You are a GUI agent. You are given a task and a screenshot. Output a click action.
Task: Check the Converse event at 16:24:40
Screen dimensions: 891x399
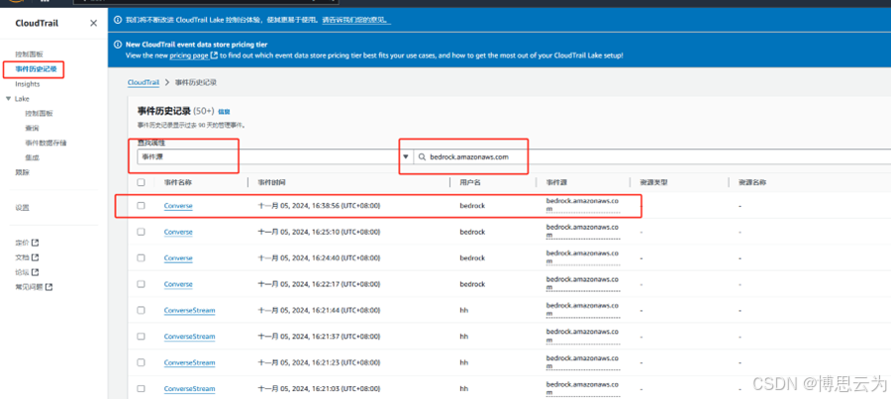[x=141, y=257]
